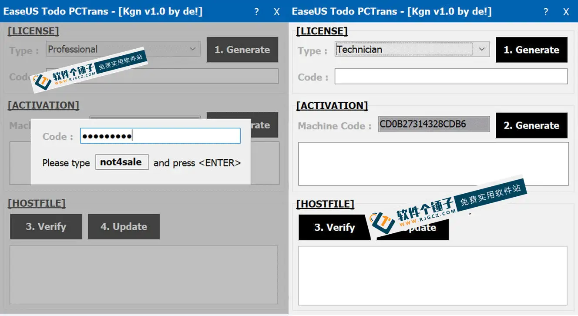Click the title bar text of the dimmed Professional window
The width and height of the screenshot is (578, 316).
pos(103,11)
